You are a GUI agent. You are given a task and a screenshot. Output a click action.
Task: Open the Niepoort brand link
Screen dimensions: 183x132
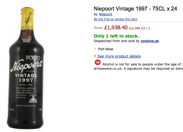pyautogui.click(x=105, y=14)
